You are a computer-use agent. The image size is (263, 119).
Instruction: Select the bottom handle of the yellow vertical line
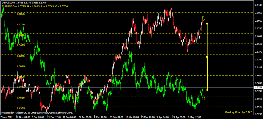pos(207,90)
